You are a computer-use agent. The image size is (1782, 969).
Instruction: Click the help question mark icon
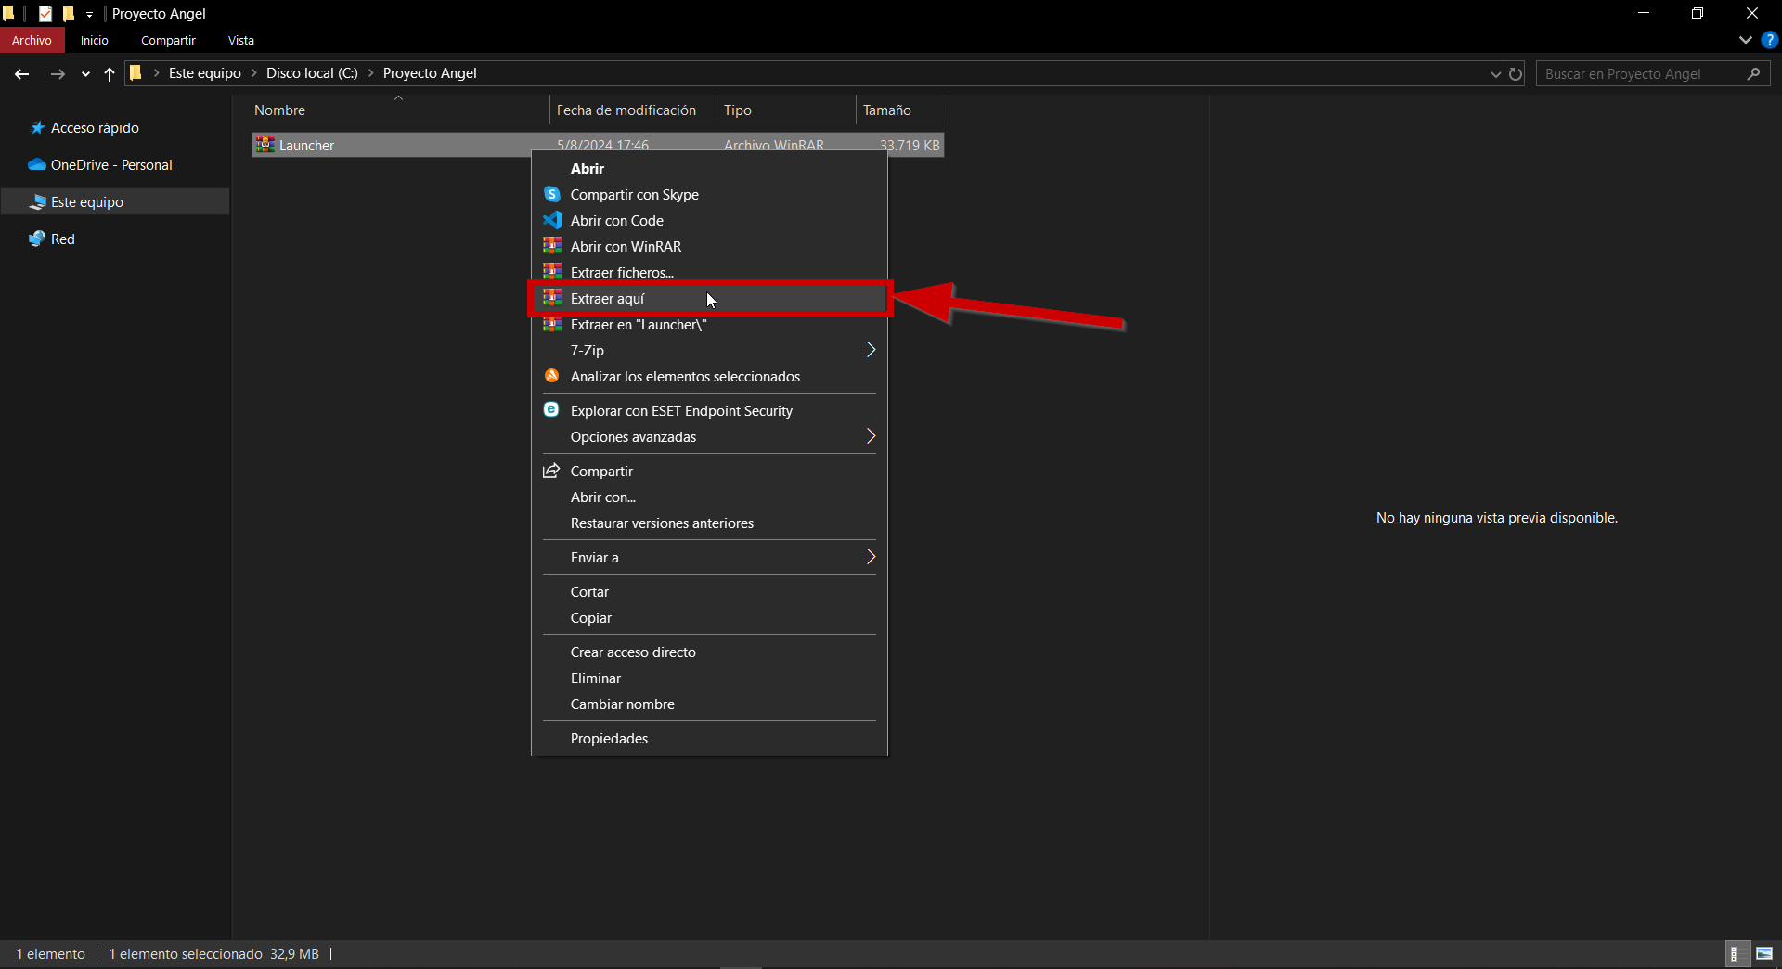tap(1770, 40)
